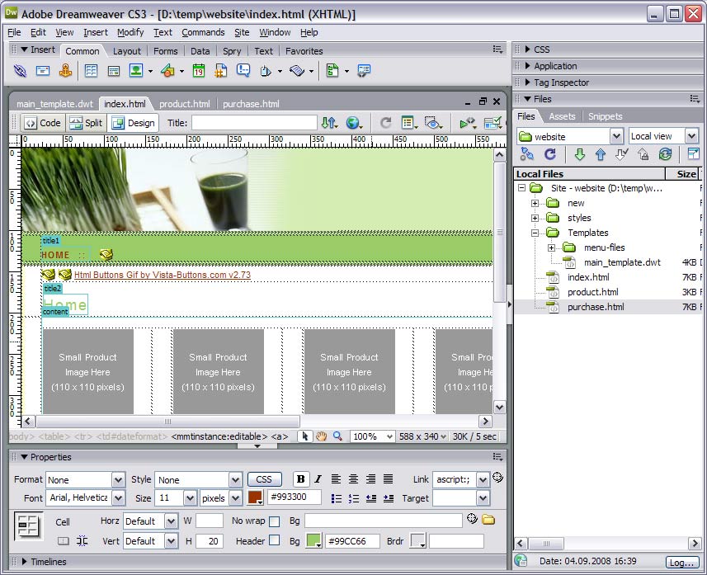
Task: Open the Format dropdown
Action: pos(118,480)
